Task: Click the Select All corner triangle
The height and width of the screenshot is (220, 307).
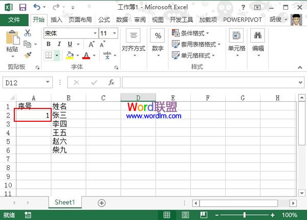Action: tap(12, 98)
